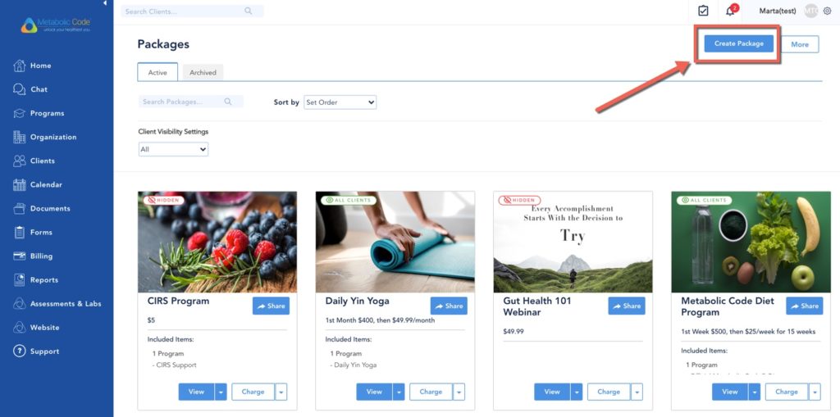The width and height of the screenshot is (840, 417).
Task: Focus the Search Packages input field
Action: pos(190,102)
